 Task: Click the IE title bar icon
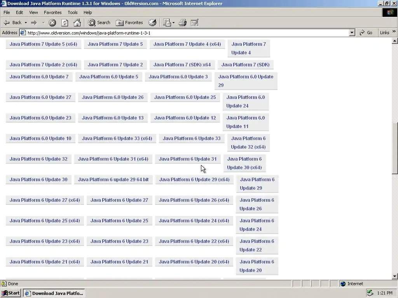(x=3, y=3)
